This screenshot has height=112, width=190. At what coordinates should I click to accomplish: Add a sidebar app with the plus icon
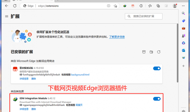pyautogui.click(x=184, y=66)
